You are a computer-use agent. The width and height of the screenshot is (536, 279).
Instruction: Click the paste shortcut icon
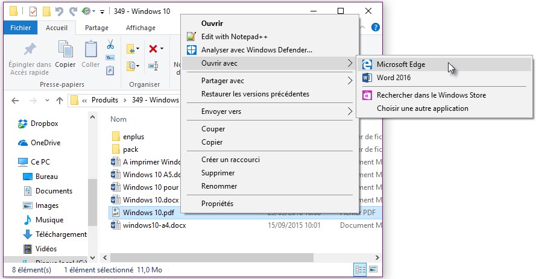coord(110,71)
